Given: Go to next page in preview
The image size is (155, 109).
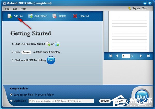Looking at the screenshot, I should pos(141,56).
